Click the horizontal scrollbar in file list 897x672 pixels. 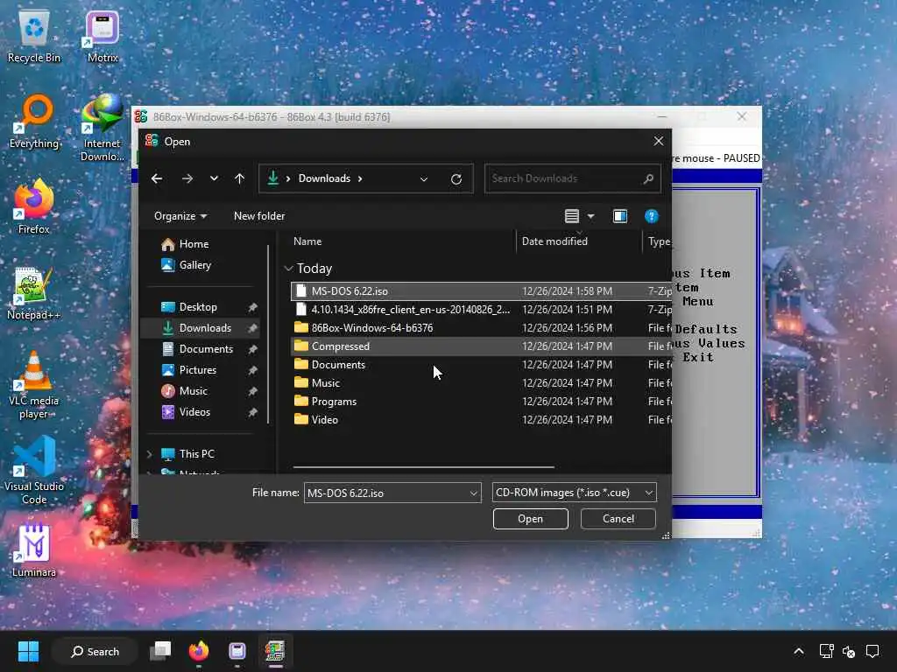(x=423, y=467)
